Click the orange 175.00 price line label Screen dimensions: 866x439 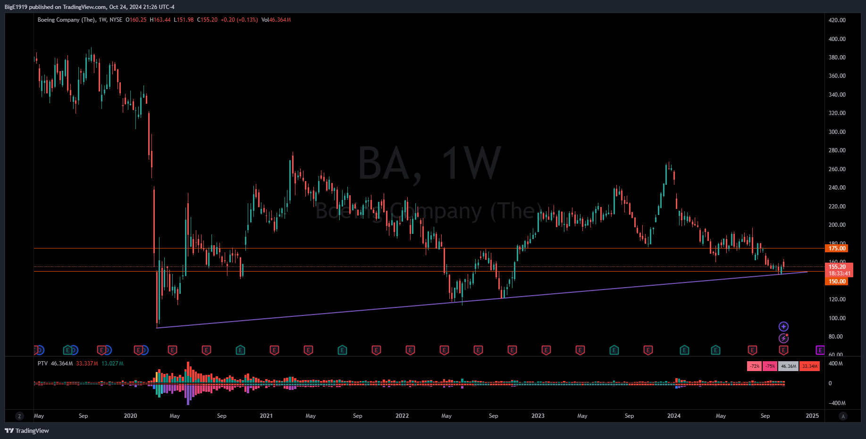click(837, 248)
